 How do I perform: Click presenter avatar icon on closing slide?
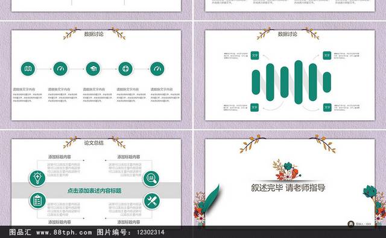tap(351, 224)
